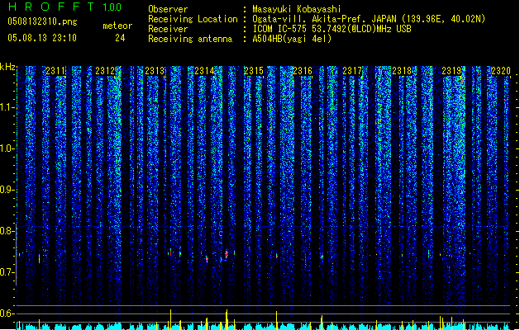Click the 0.8 frequency axis label
The width and height of the screenshot is (520, 330).
[x=6, y=231]
